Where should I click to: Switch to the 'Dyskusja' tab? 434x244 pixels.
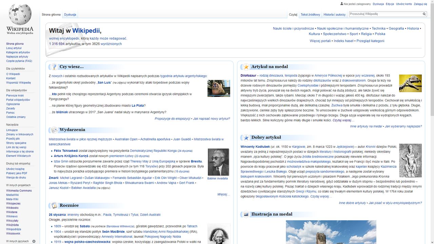pos(70,15)
